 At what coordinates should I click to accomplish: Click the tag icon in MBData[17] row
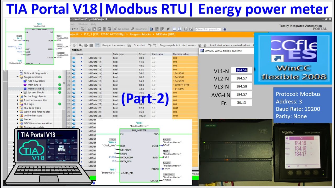[x=73, y=85]
